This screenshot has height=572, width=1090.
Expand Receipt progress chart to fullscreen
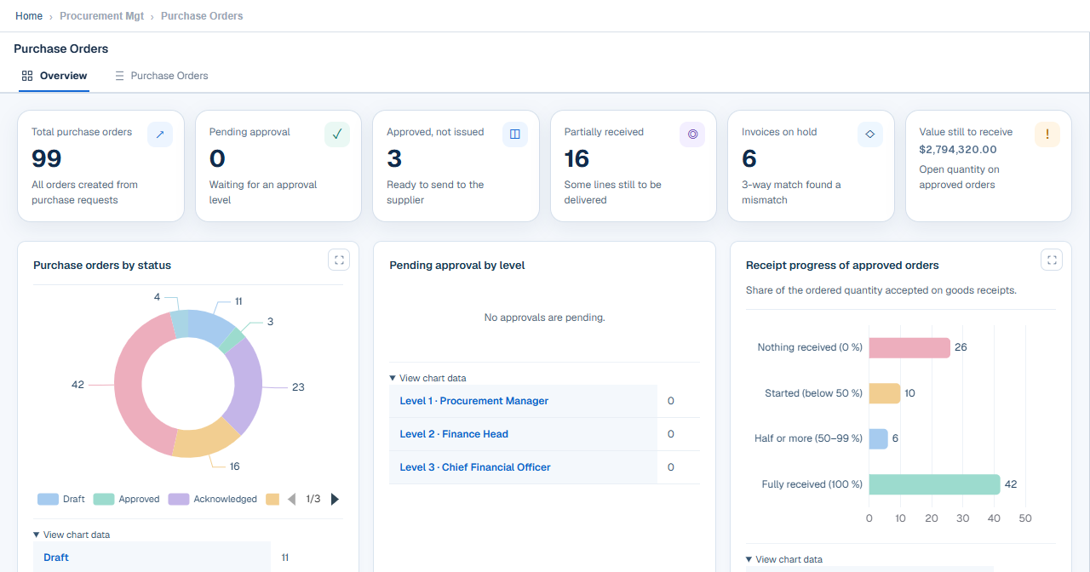pyautogui.click(x=1052, y=260)
